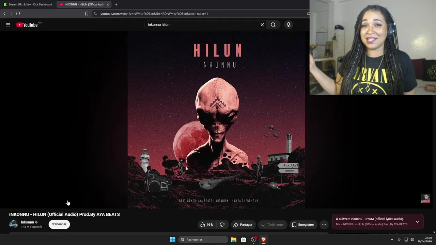Viewport: 436px width, 245px height.
Task: Go forward with the browser forward arrow
Action: coord(11,14)
